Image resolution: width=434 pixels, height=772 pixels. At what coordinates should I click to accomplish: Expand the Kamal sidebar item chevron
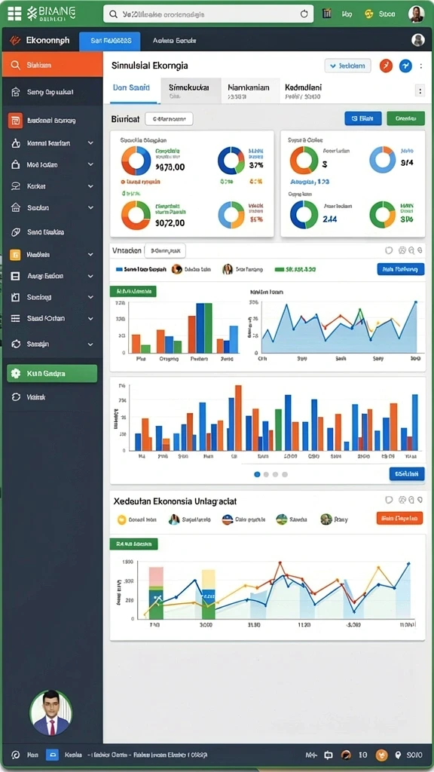click(90, 143)
